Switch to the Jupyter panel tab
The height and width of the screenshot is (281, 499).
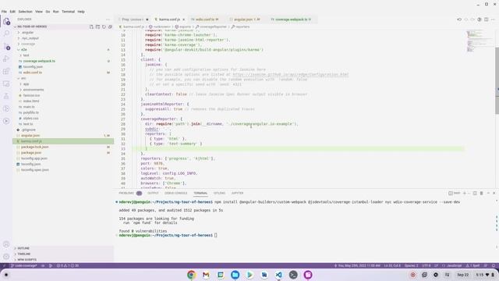click(x=237, y=193)
